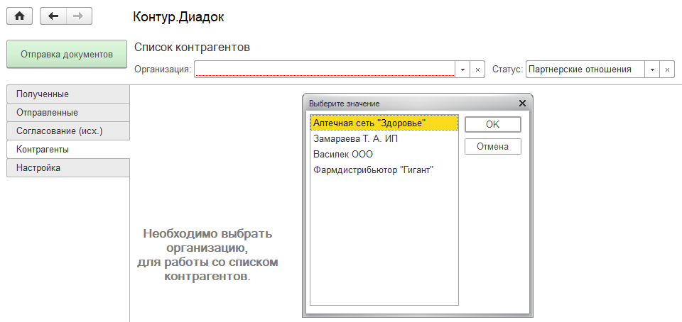This screenshot has height=322, width=682.
Task: Close the Выберите значение dialog
Action: coord(522,104)
